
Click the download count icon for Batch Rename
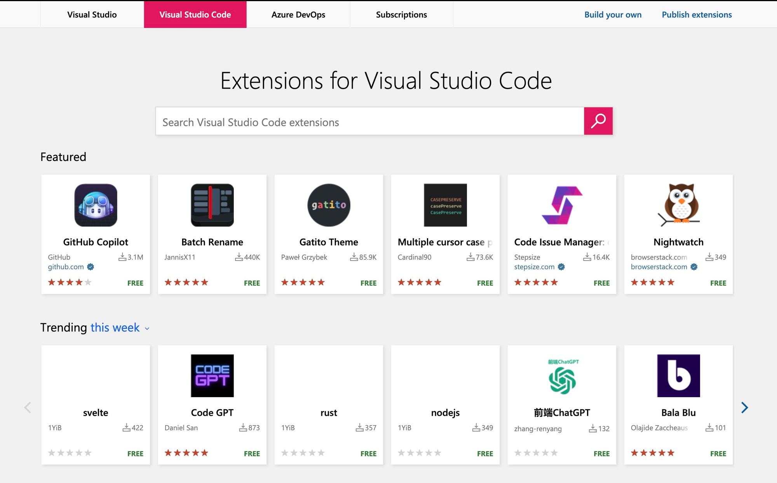239,257
